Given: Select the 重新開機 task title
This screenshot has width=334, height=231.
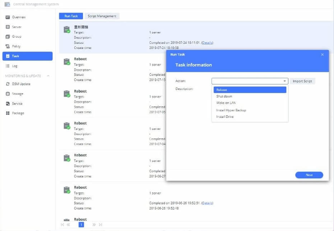Looking at the screenshot, I should (81, 27).
